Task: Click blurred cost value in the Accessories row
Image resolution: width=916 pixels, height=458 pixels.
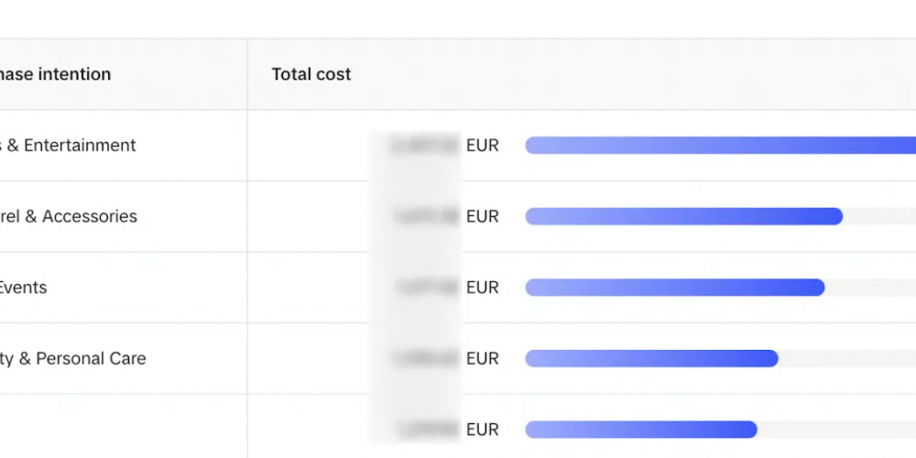Action: [x=427, y=216]
